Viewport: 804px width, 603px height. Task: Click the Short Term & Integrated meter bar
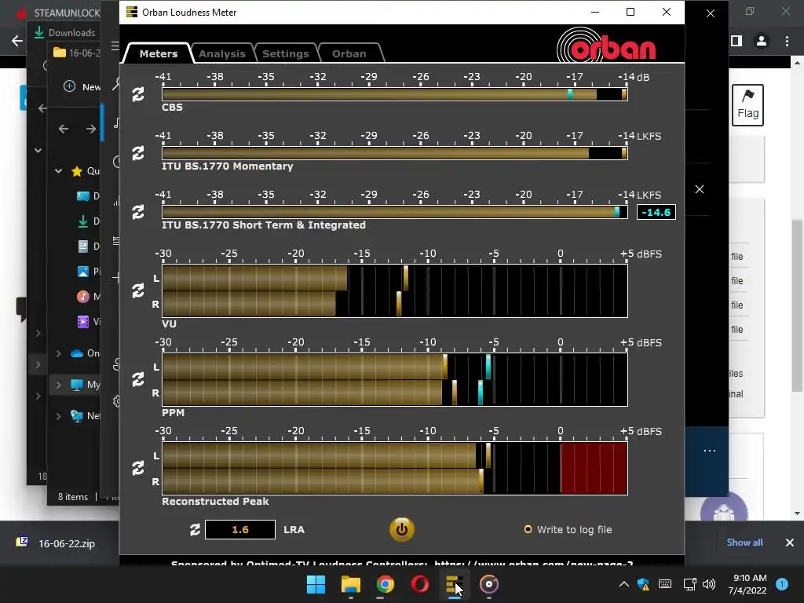tap(394, 212)
